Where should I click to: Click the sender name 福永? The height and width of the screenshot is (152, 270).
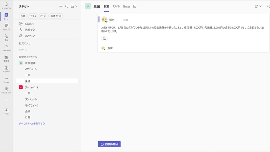(112, 20)
